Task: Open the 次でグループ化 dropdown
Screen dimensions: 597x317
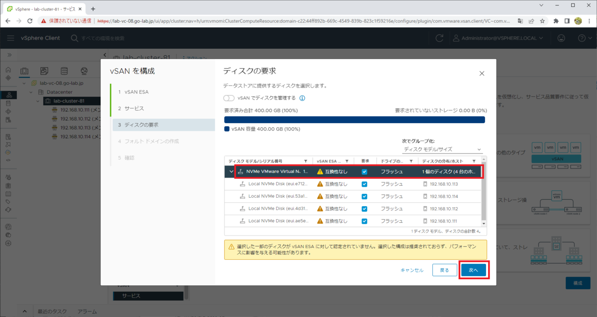Action: pos(442,149)
